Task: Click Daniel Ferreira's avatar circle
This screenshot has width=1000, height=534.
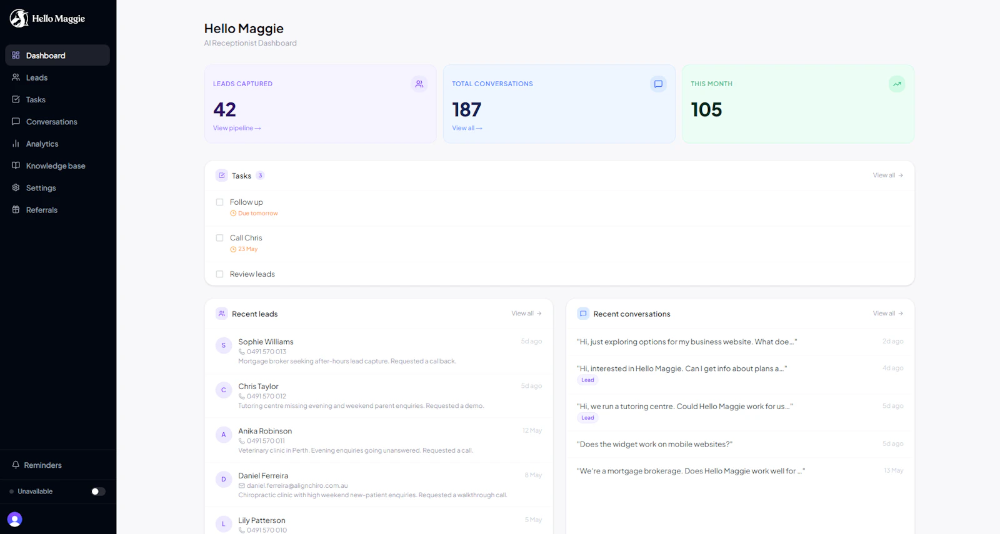Action: click(224, 480)
